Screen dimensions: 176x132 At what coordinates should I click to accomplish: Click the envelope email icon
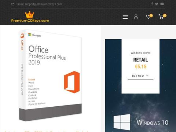pos(13,4)
